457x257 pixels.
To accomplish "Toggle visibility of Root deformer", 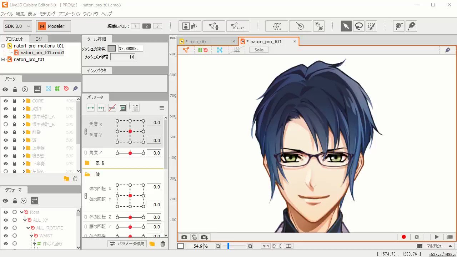I will pyautogui.click(x=6, y=212).
